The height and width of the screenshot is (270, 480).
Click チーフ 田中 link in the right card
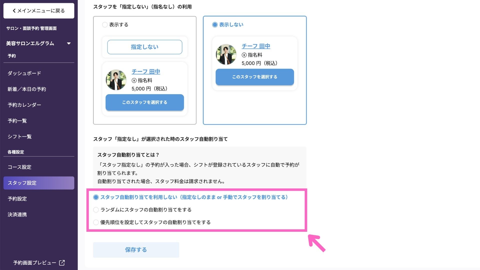(x=256, y=46)
